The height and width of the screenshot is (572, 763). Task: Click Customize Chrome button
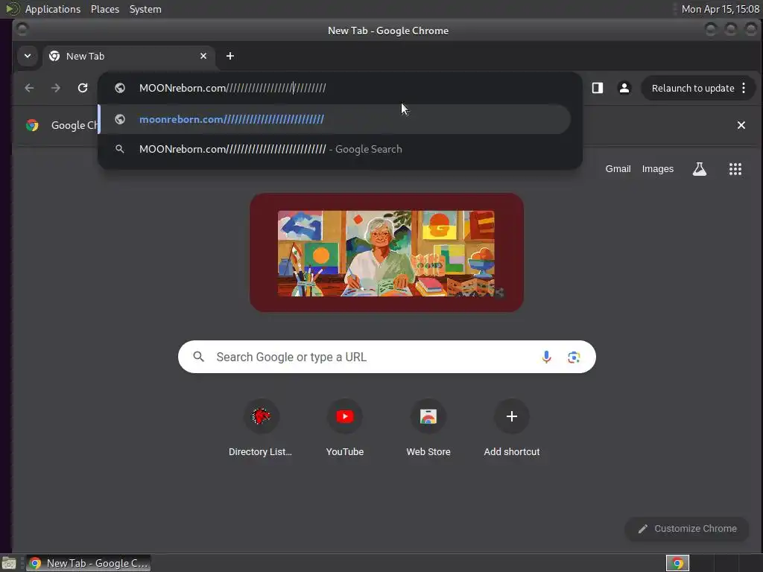pos(687,529)
